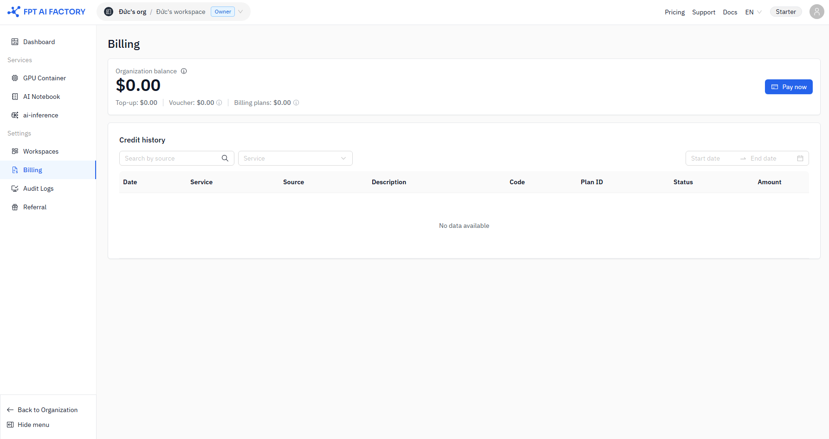The width and height of the screenshot is (829, 439).
Task: Click the Đức's org building icon
Action: click(109, 12)
